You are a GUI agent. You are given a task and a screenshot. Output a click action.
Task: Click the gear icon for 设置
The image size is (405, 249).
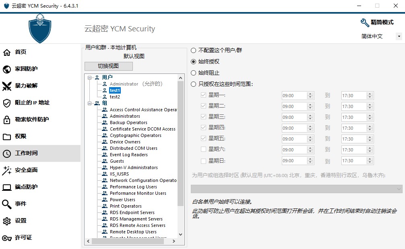7,221
